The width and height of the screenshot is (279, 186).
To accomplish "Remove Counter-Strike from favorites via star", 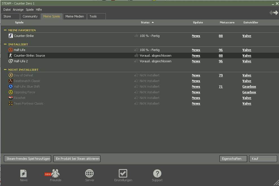I will click(x=136, y=36).
